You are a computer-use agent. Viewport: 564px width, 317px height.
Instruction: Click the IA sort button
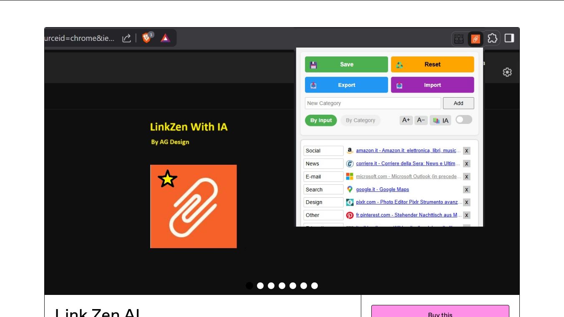tap(441, 121)
